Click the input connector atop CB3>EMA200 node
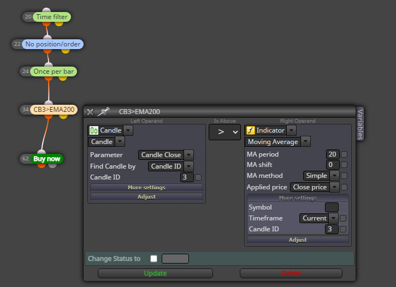Screen dimensions: 396x287 pyautogui.click(x=49, y=103)
